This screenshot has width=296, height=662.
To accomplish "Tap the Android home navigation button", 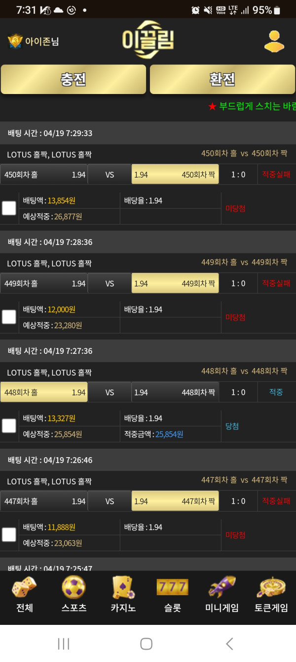I will pyautogui.click(x=146, y=643).
